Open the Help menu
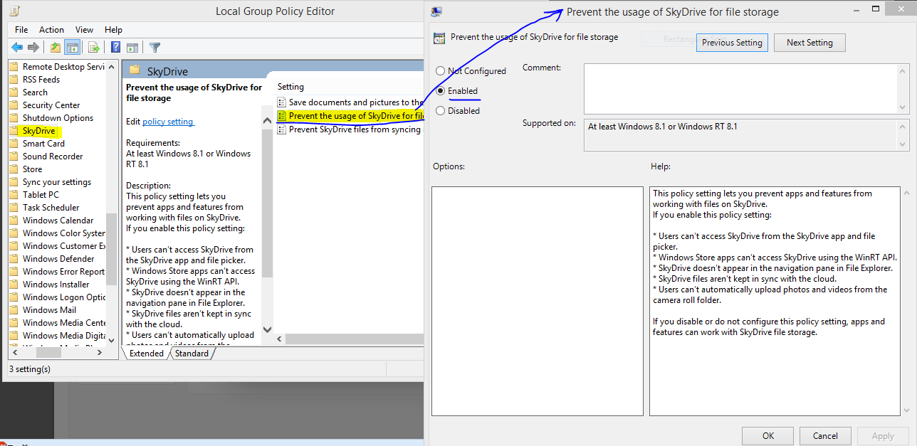 [x=113, y=30]
